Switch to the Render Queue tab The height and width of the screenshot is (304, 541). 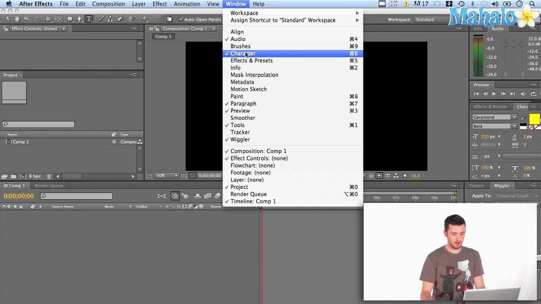coord(49,186)
